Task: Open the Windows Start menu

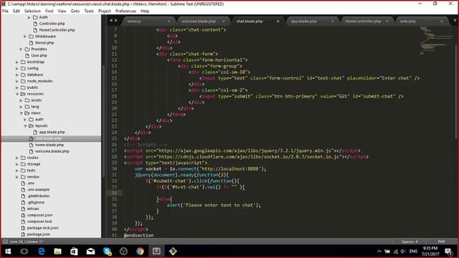Action: pos(8,252)
